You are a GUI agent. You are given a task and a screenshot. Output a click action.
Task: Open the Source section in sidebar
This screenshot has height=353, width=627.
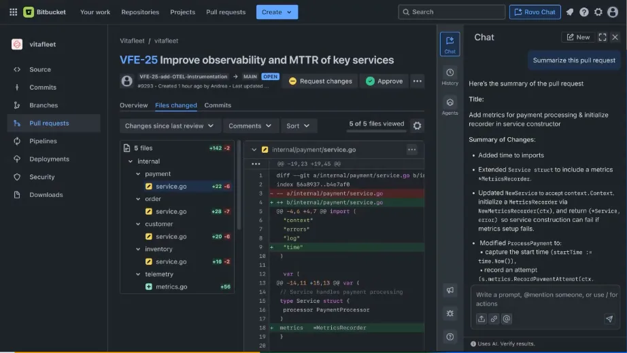coord(54,69)
